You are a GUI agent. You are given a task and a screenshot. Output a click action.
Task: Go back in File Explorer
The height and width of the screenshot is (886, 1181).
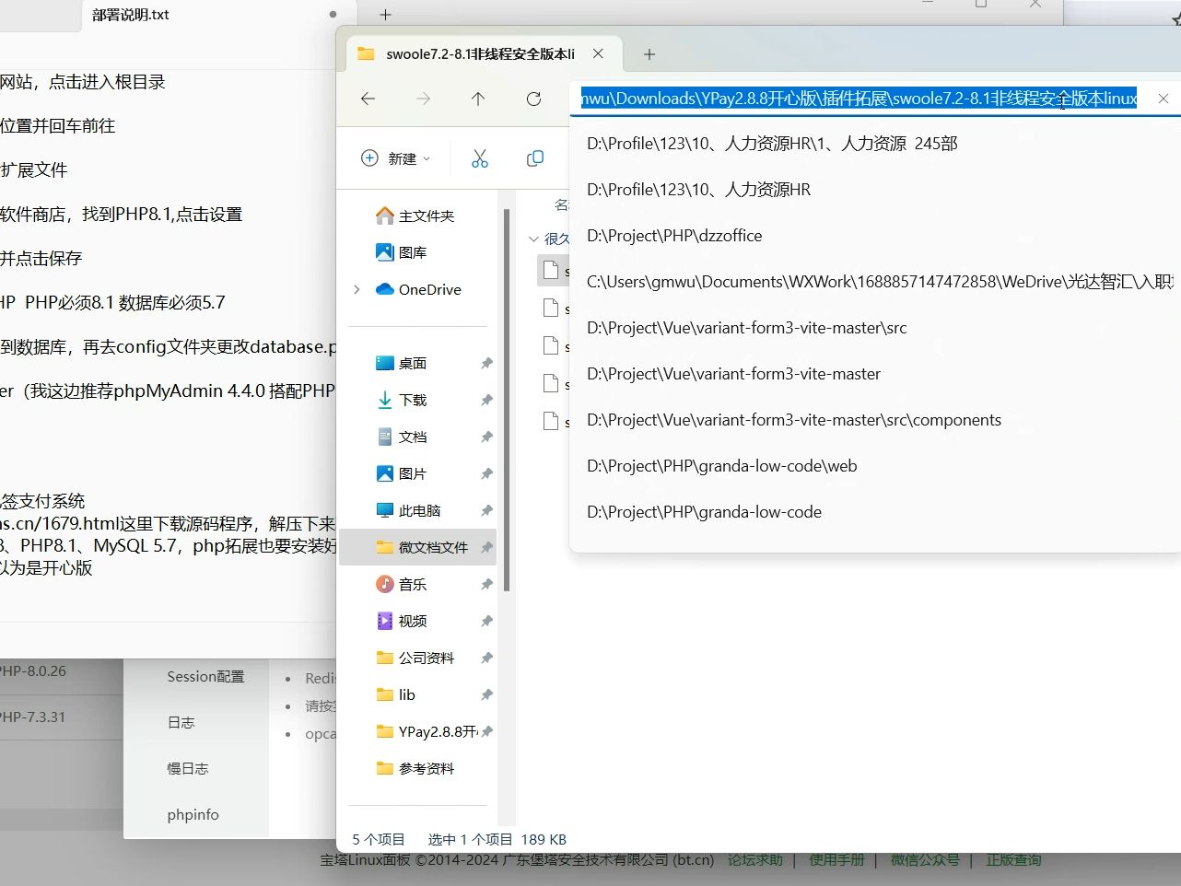tap(368, 99)
